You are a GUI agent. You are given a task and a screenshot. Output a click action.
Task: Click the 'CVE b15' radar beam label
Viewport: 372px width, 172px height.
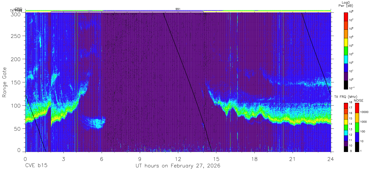click(36, 166)
